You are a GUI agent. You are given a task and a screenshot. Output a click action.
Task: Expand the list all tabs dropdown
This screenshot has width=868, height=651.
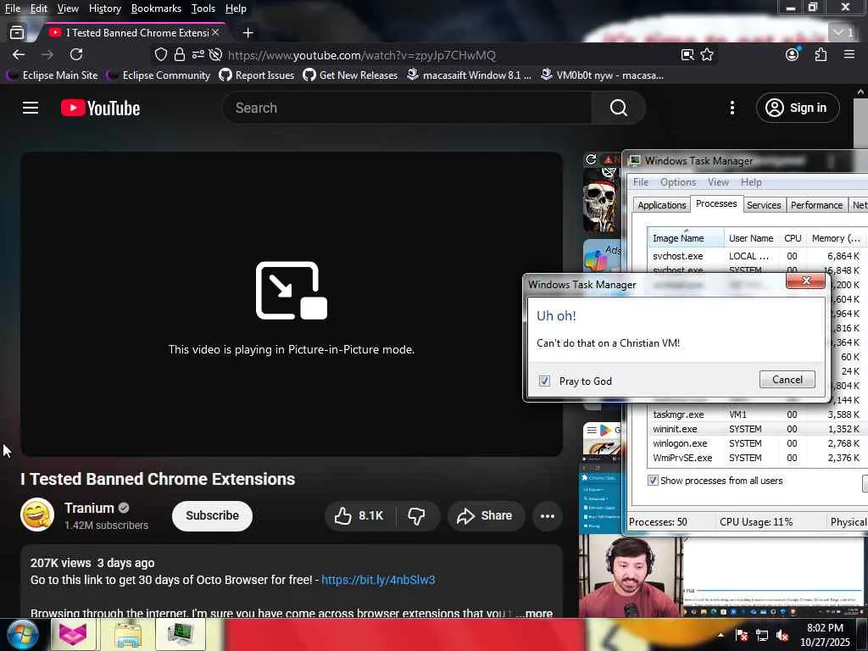843,33
